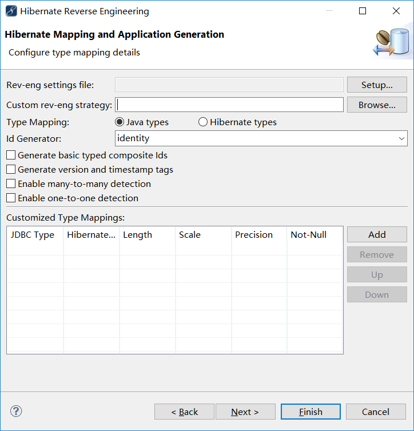The width and height of the screenshot is (414, 431).
Task: Close the Hibernate Reverse Engineering window
Action: pos(396,11)
